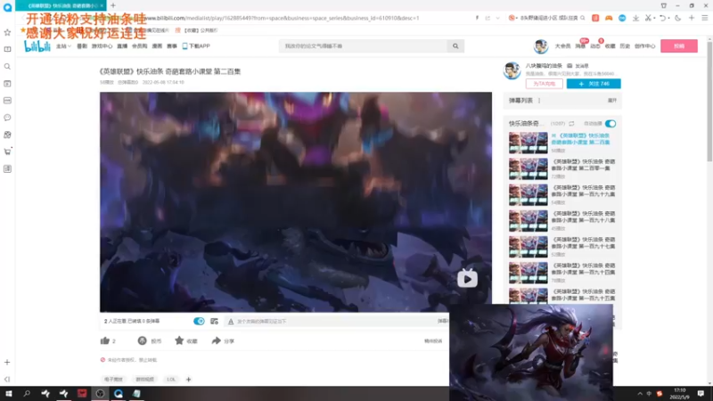Open 漫画 in bilibili nav
The width and height of the screenshot is (713, 401).
pos(157,46)
